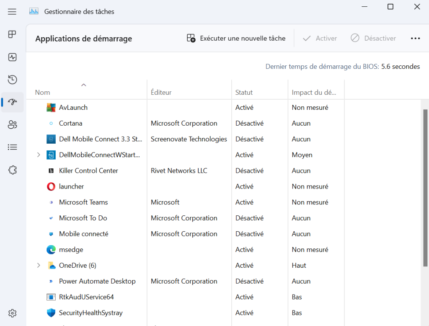Click the BIOS time 5.6 secondes text

(401, 67)
